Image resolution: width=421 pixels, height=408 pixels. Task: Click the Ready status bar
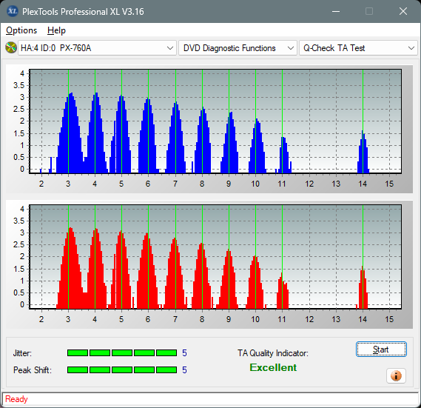210,399
